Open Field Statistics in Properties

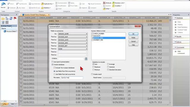pyautogui.click(x=182, y=27)
